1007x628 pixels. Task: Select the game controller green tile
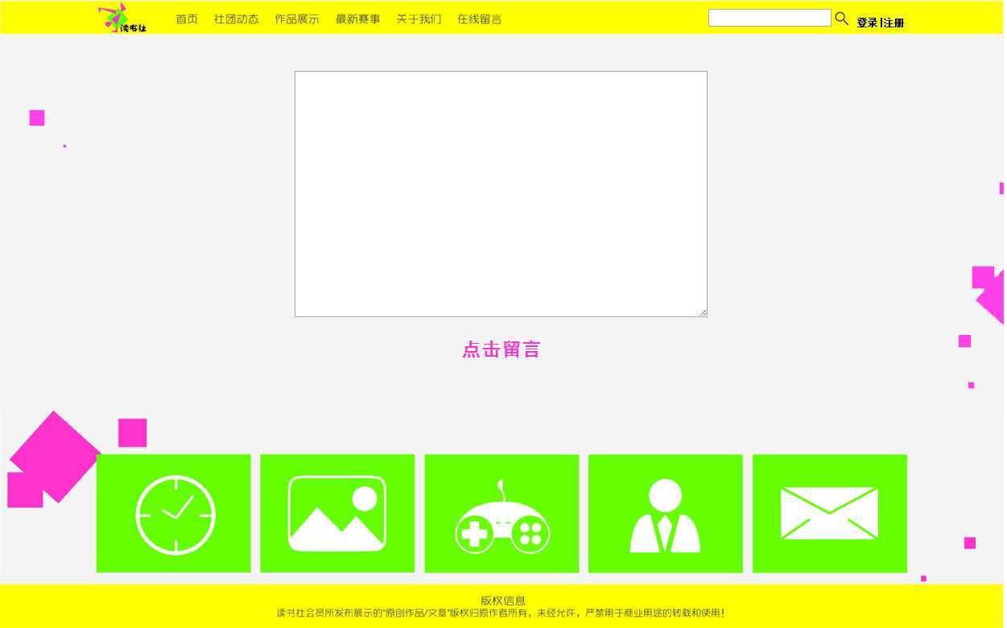click(501, 514)
